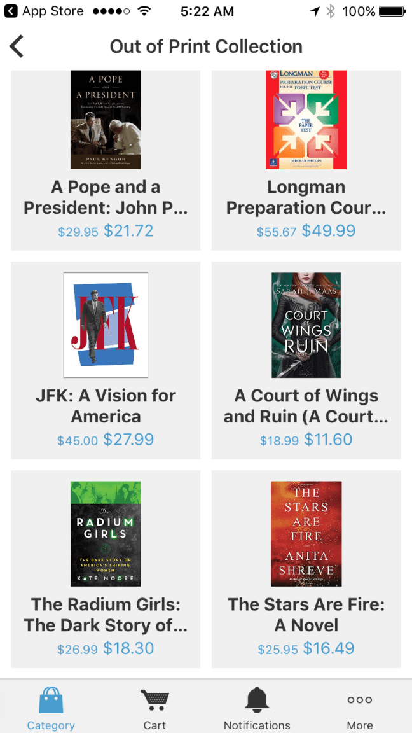Open the Category shopping bag tab
Viewport: 412px width, 733px height.
[51, 701]
